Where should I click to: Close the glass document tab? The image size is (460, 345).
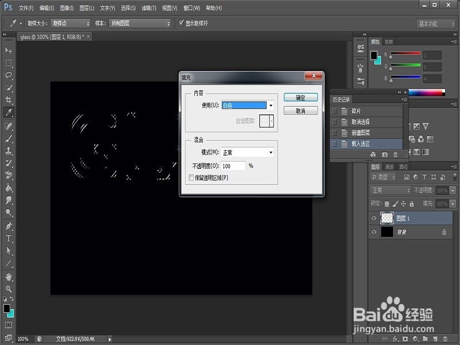click(88, 36)
